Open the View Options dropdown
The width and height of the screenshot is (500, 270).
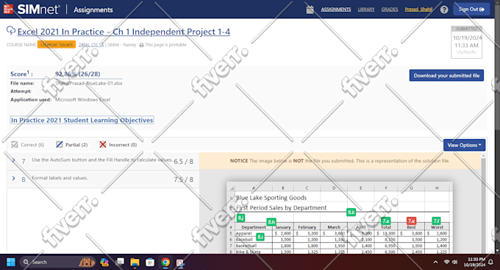click(x=464, y=145)
